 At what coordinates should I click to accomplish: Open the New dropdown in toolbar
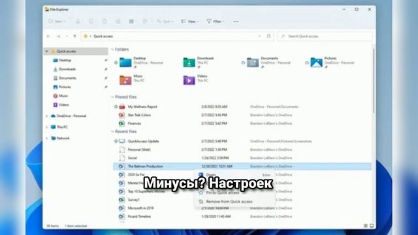click(x=57, y=22)
